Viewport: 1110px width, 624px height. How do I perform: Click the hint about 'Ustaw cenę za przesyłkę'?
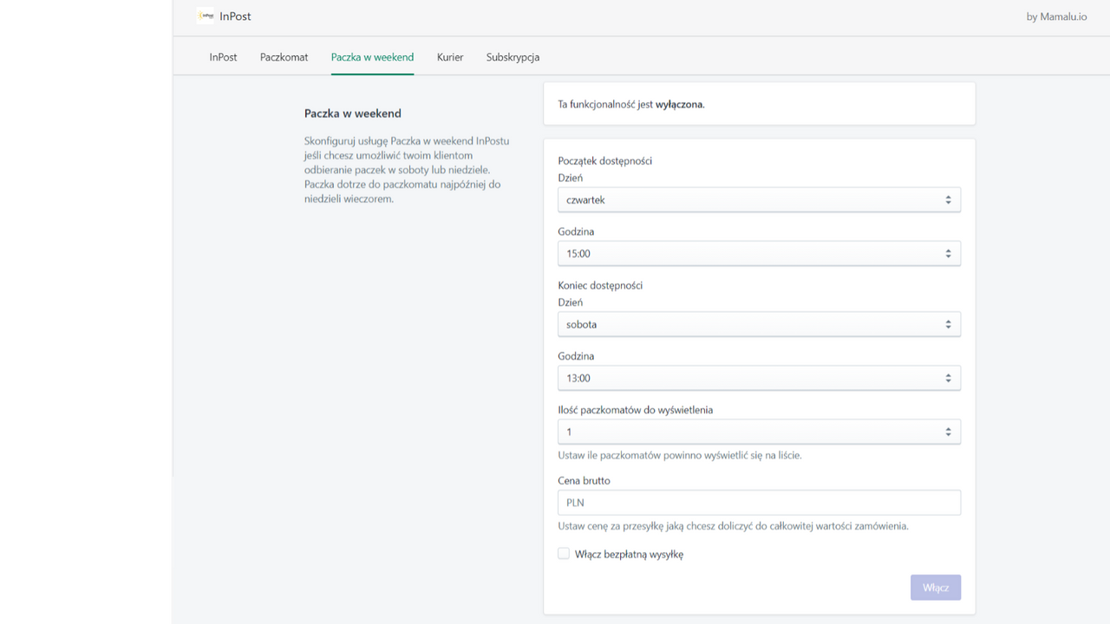pyautogui.click(x=733, y=526)
